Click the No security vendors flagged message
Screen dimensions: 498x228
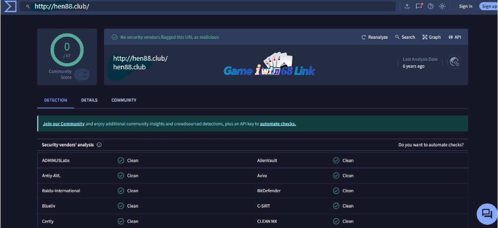[x=170, y=37]
